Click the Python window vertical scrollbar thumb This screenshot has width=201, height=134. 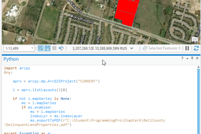[199, 101]
